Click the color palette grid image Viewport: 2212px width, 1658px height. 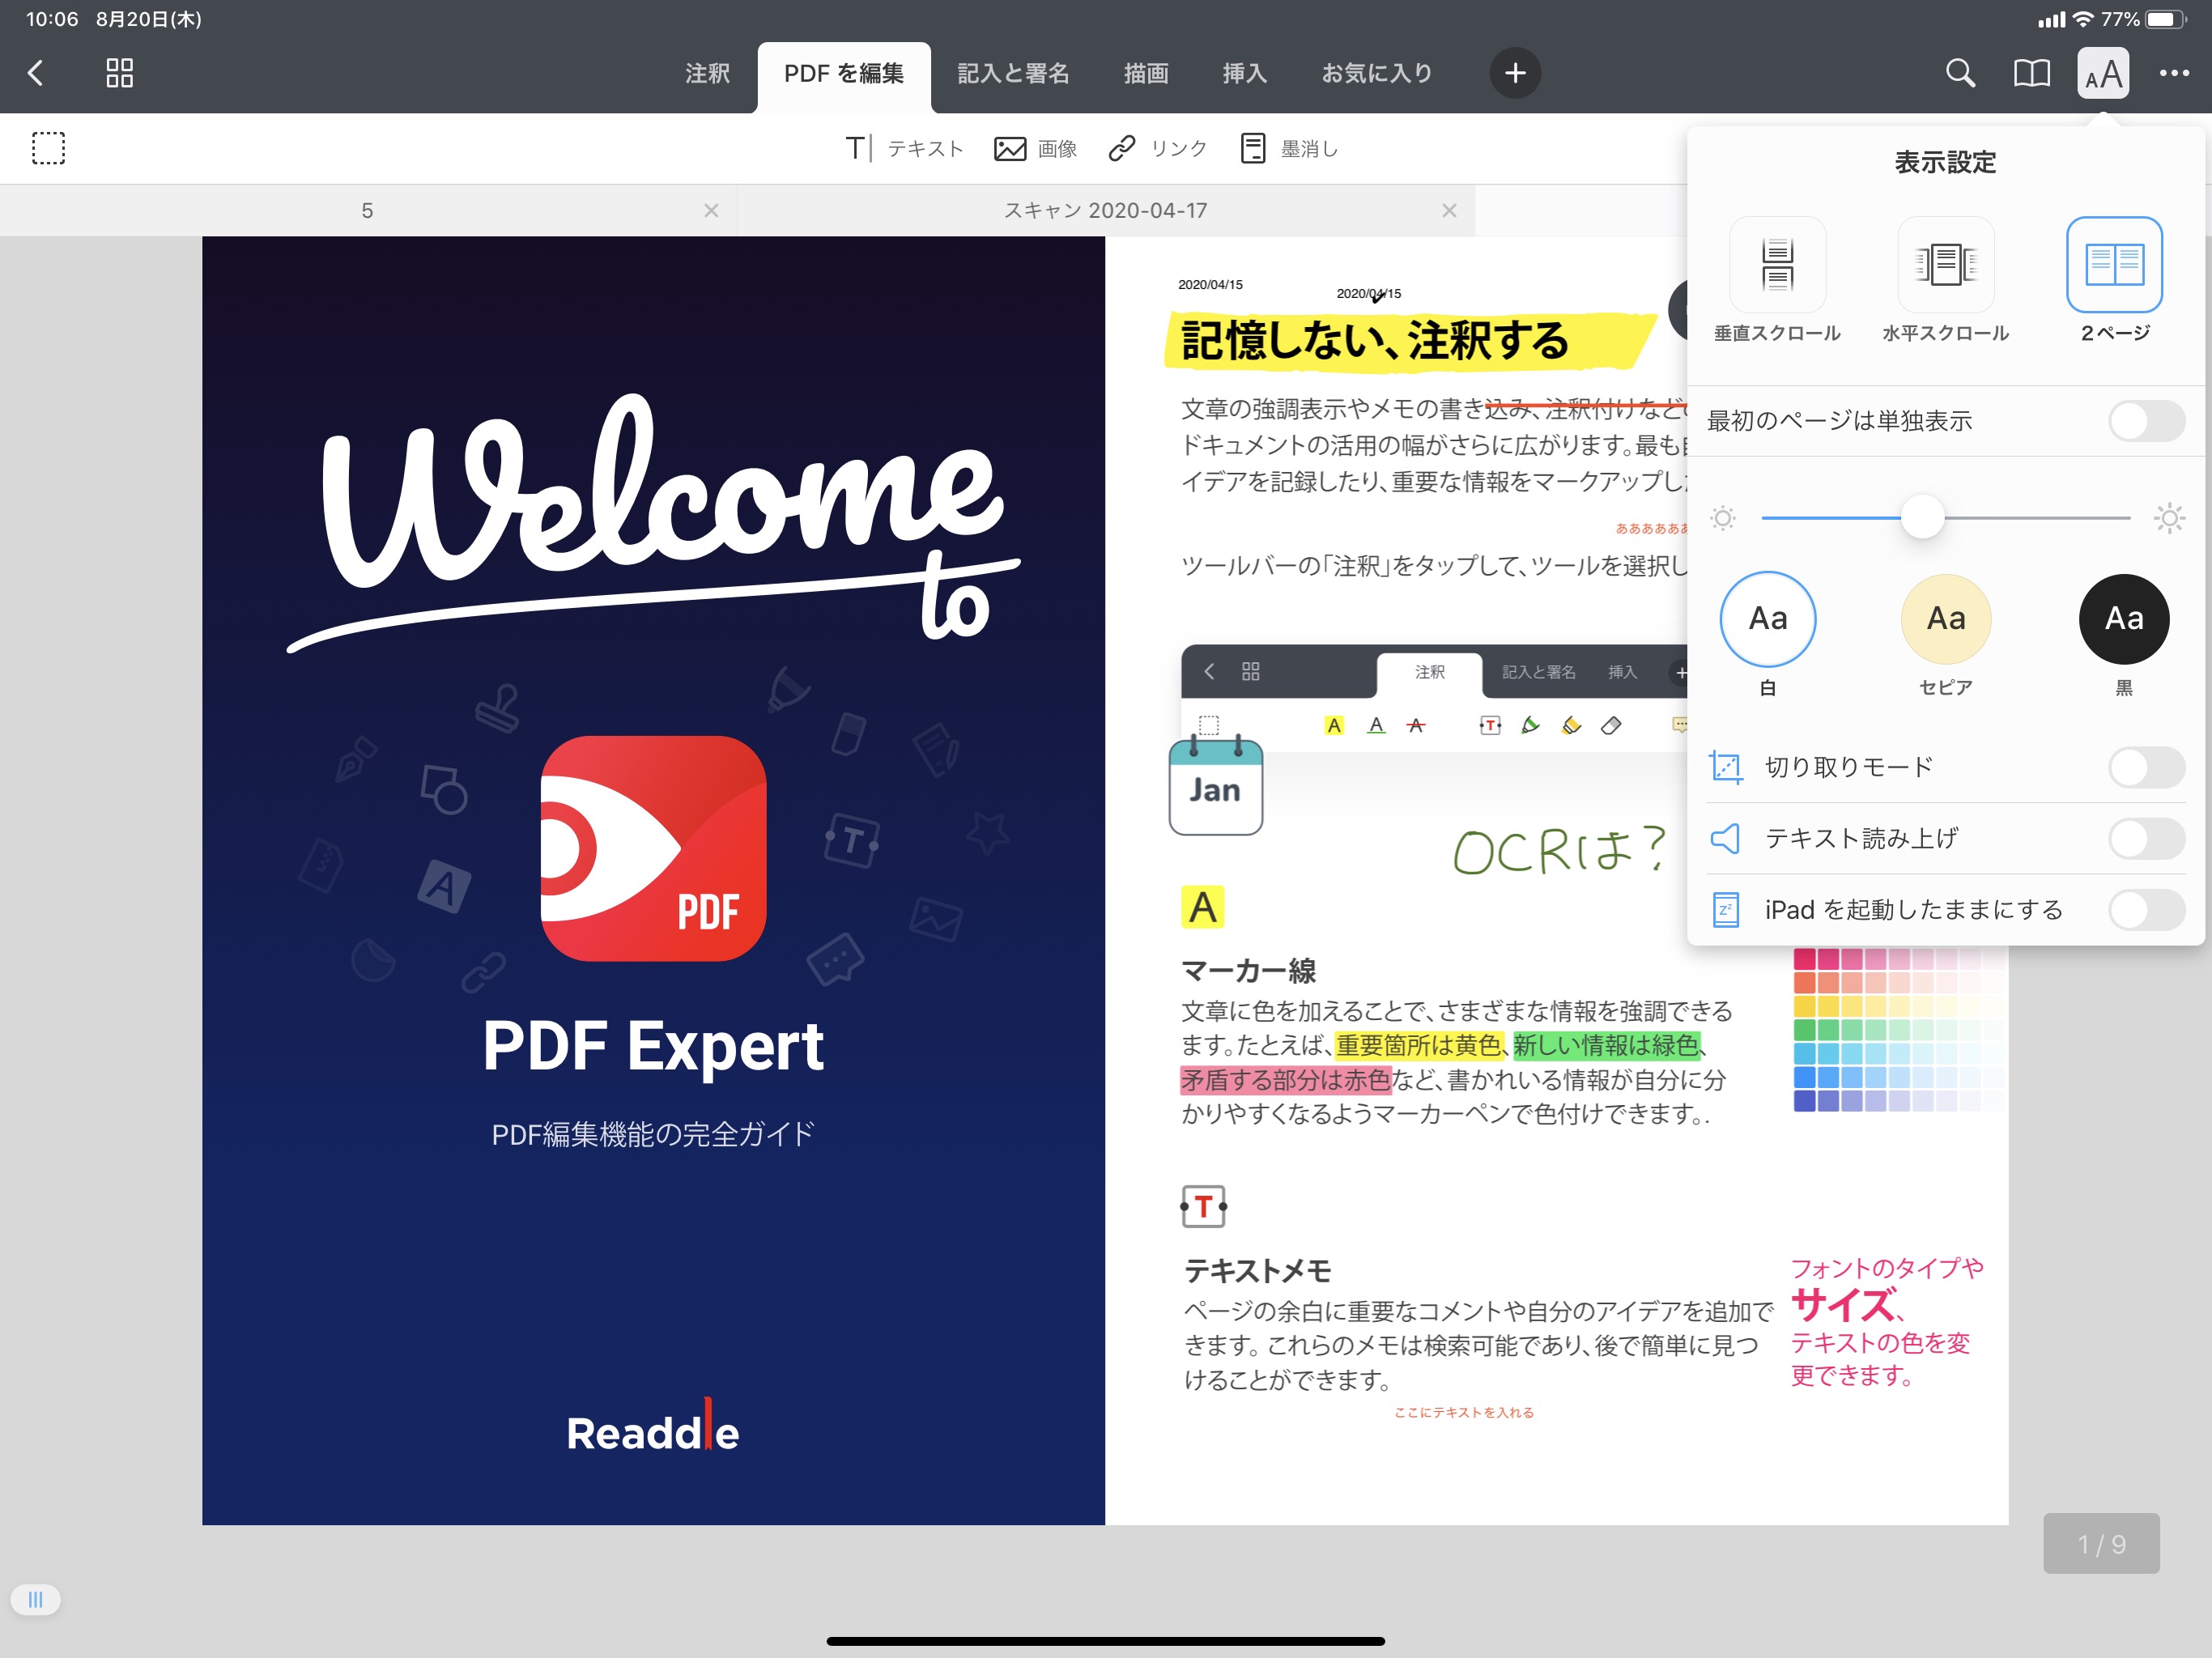[x=1897, y=1029]
